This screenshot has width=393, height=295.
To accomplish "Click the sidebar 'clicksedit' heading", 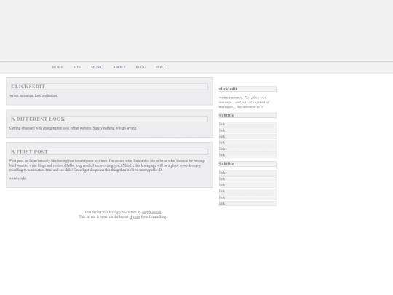I will click(247, 89).
